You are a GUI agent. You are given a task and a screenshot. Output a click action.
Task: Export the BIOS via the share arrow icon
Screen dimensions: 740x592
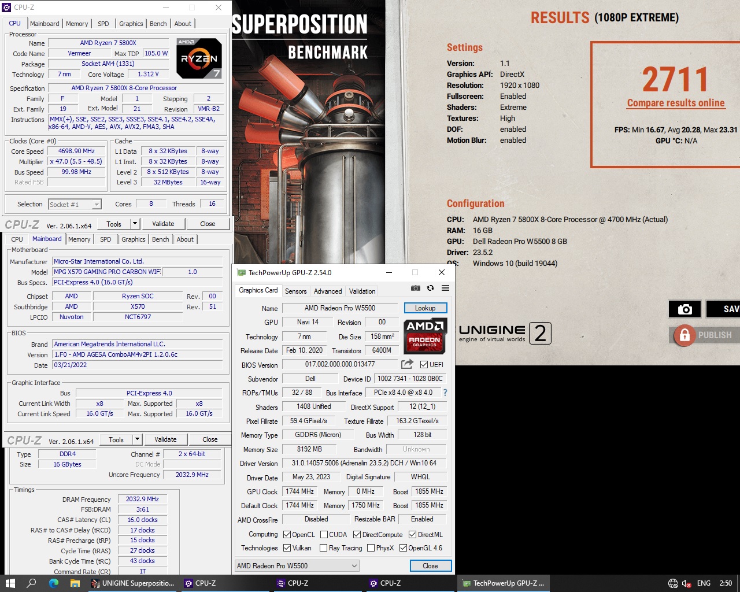click(x=408, y=364)
